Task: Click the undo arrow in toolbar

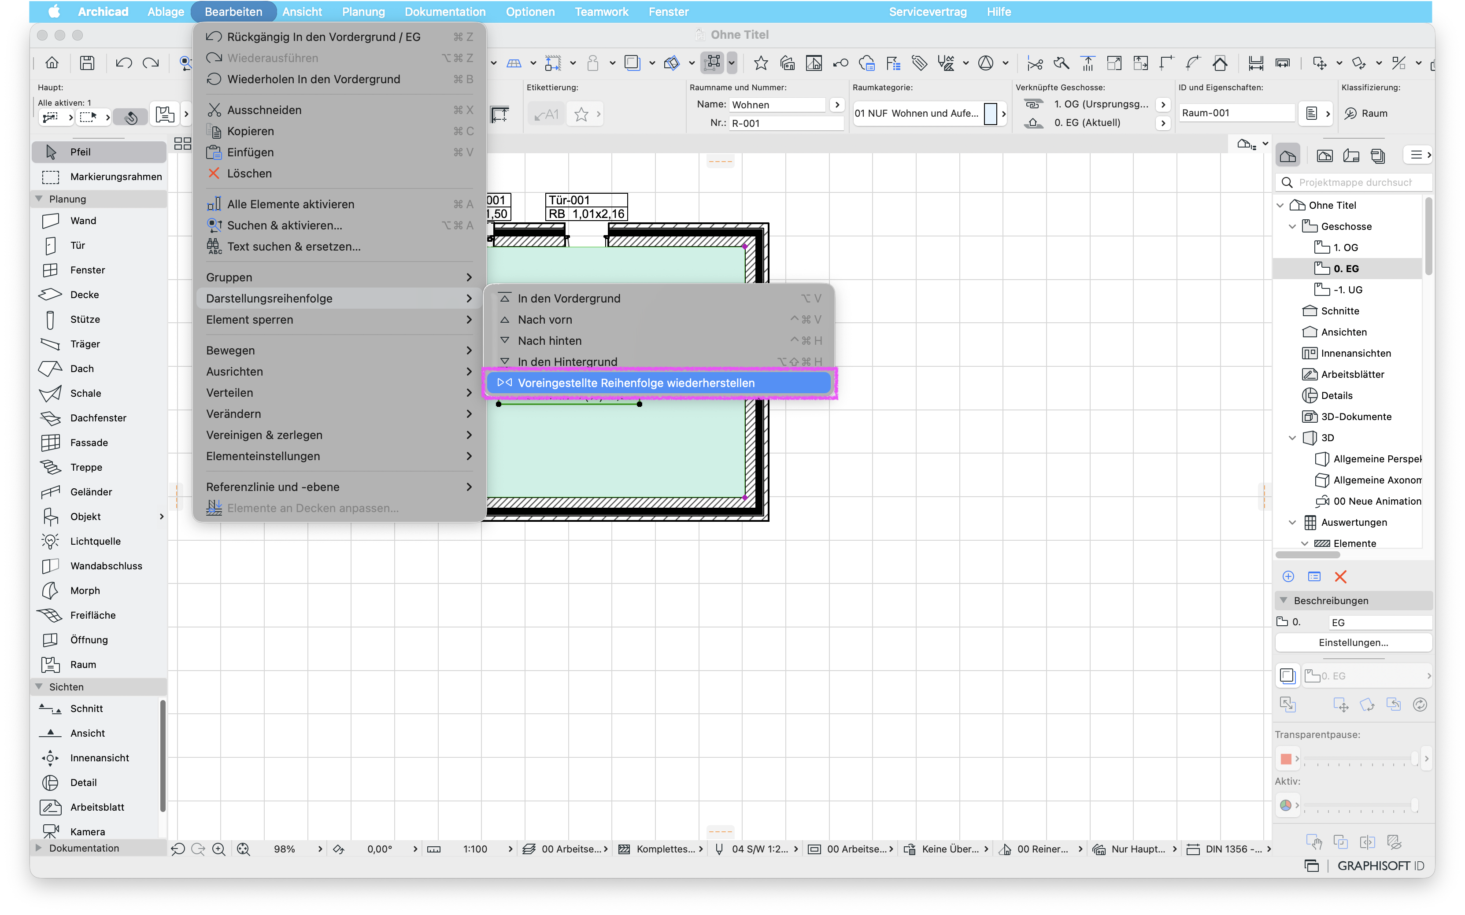Action: click(123, 63)
